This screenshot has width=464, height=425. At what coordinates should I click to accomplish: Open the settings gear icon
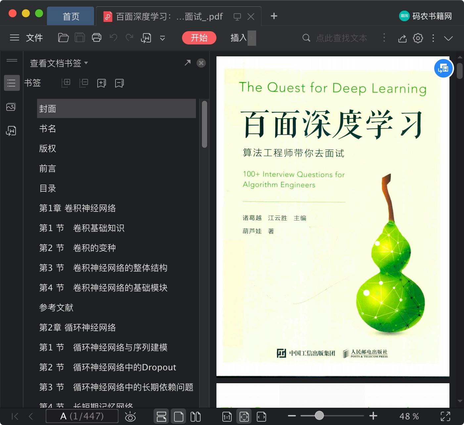(418, 38)
